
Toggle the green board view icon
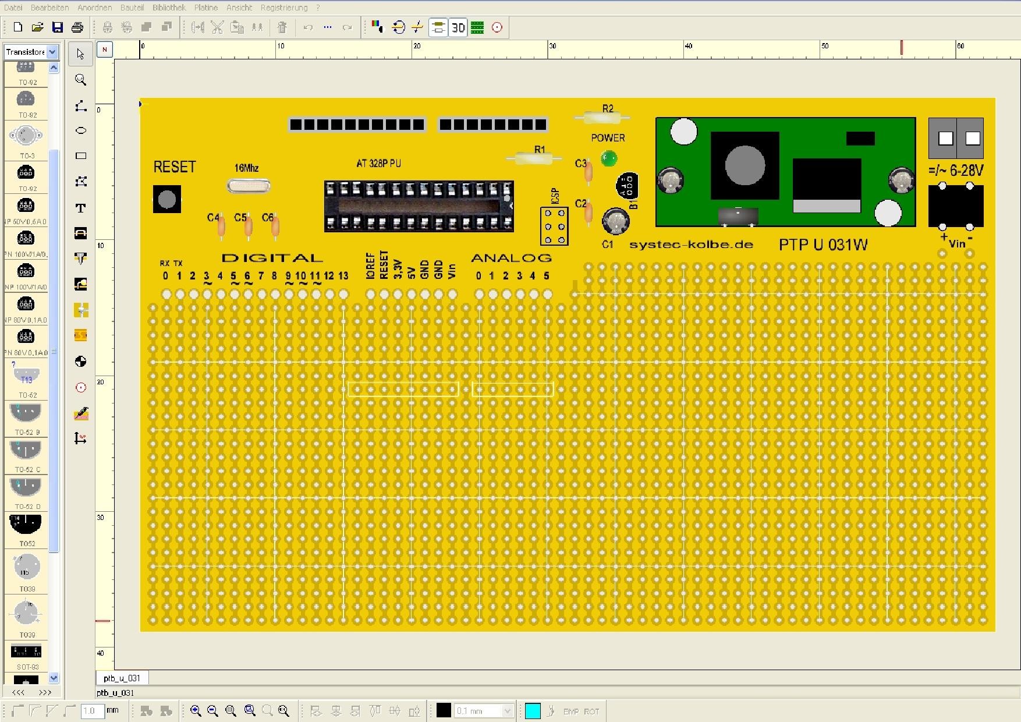pos(478,27)
